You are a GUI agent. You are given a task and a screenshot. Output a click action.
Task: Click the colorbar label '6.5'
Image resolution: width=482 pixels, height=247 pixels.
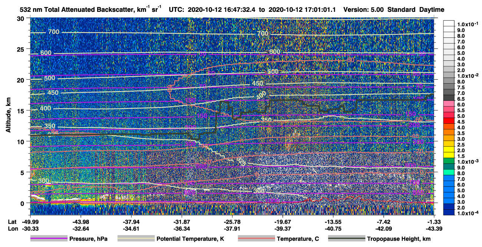click(x=460, y=99)
